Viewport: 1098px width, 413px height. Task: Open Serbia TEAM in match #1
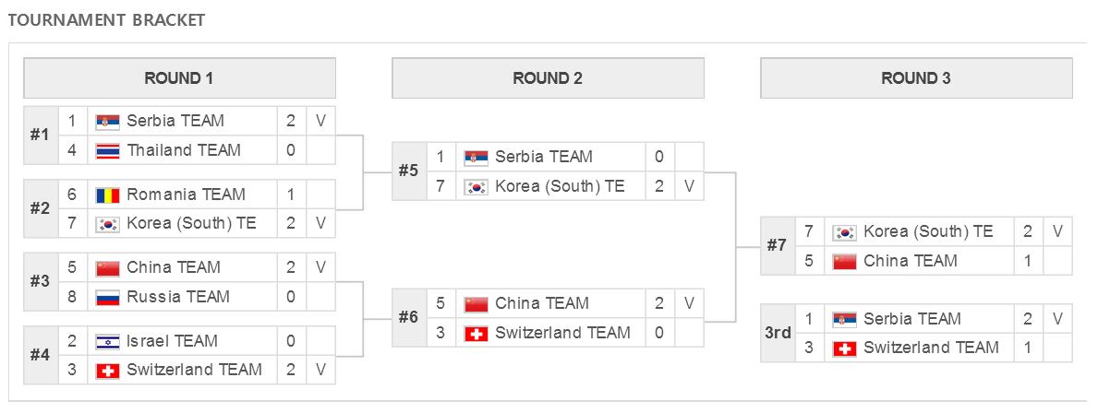pos(175,121)
